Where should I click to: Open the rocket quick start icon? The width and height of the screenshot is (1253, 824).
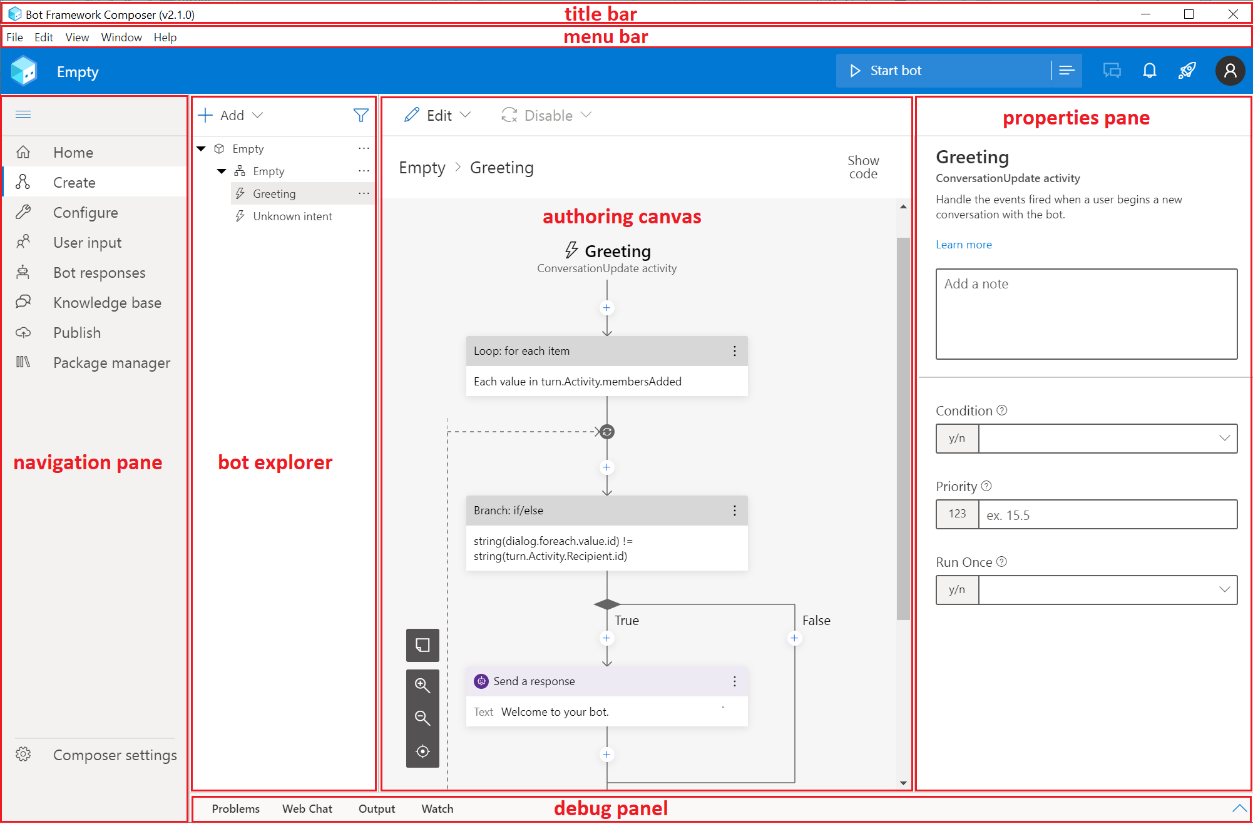pos(1187,71)
